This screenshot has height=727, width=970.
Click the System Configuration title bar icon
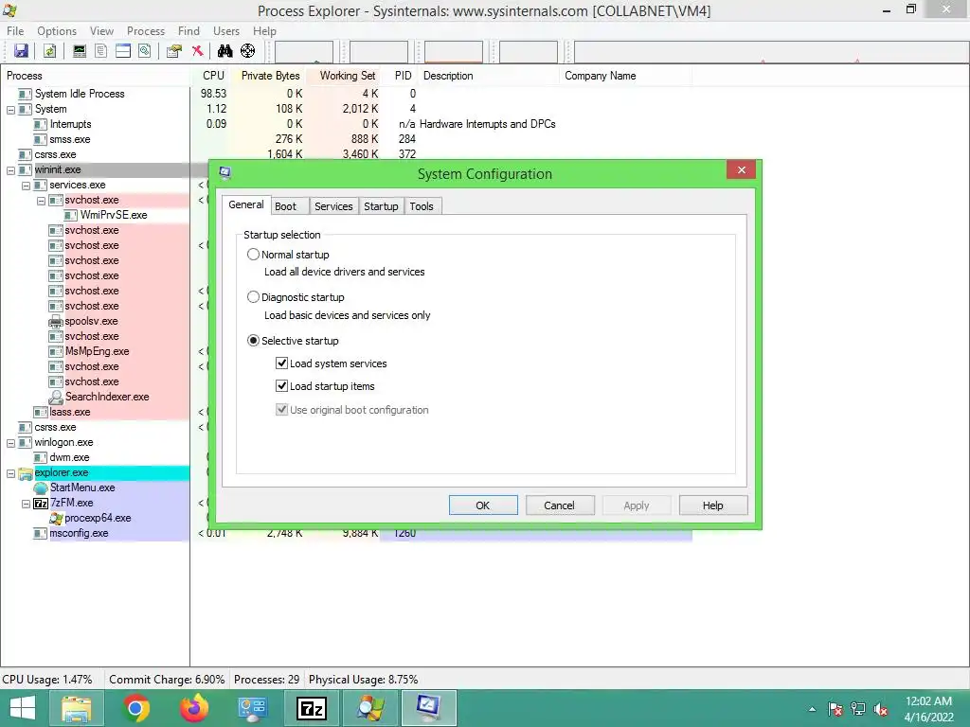[225, 172]
